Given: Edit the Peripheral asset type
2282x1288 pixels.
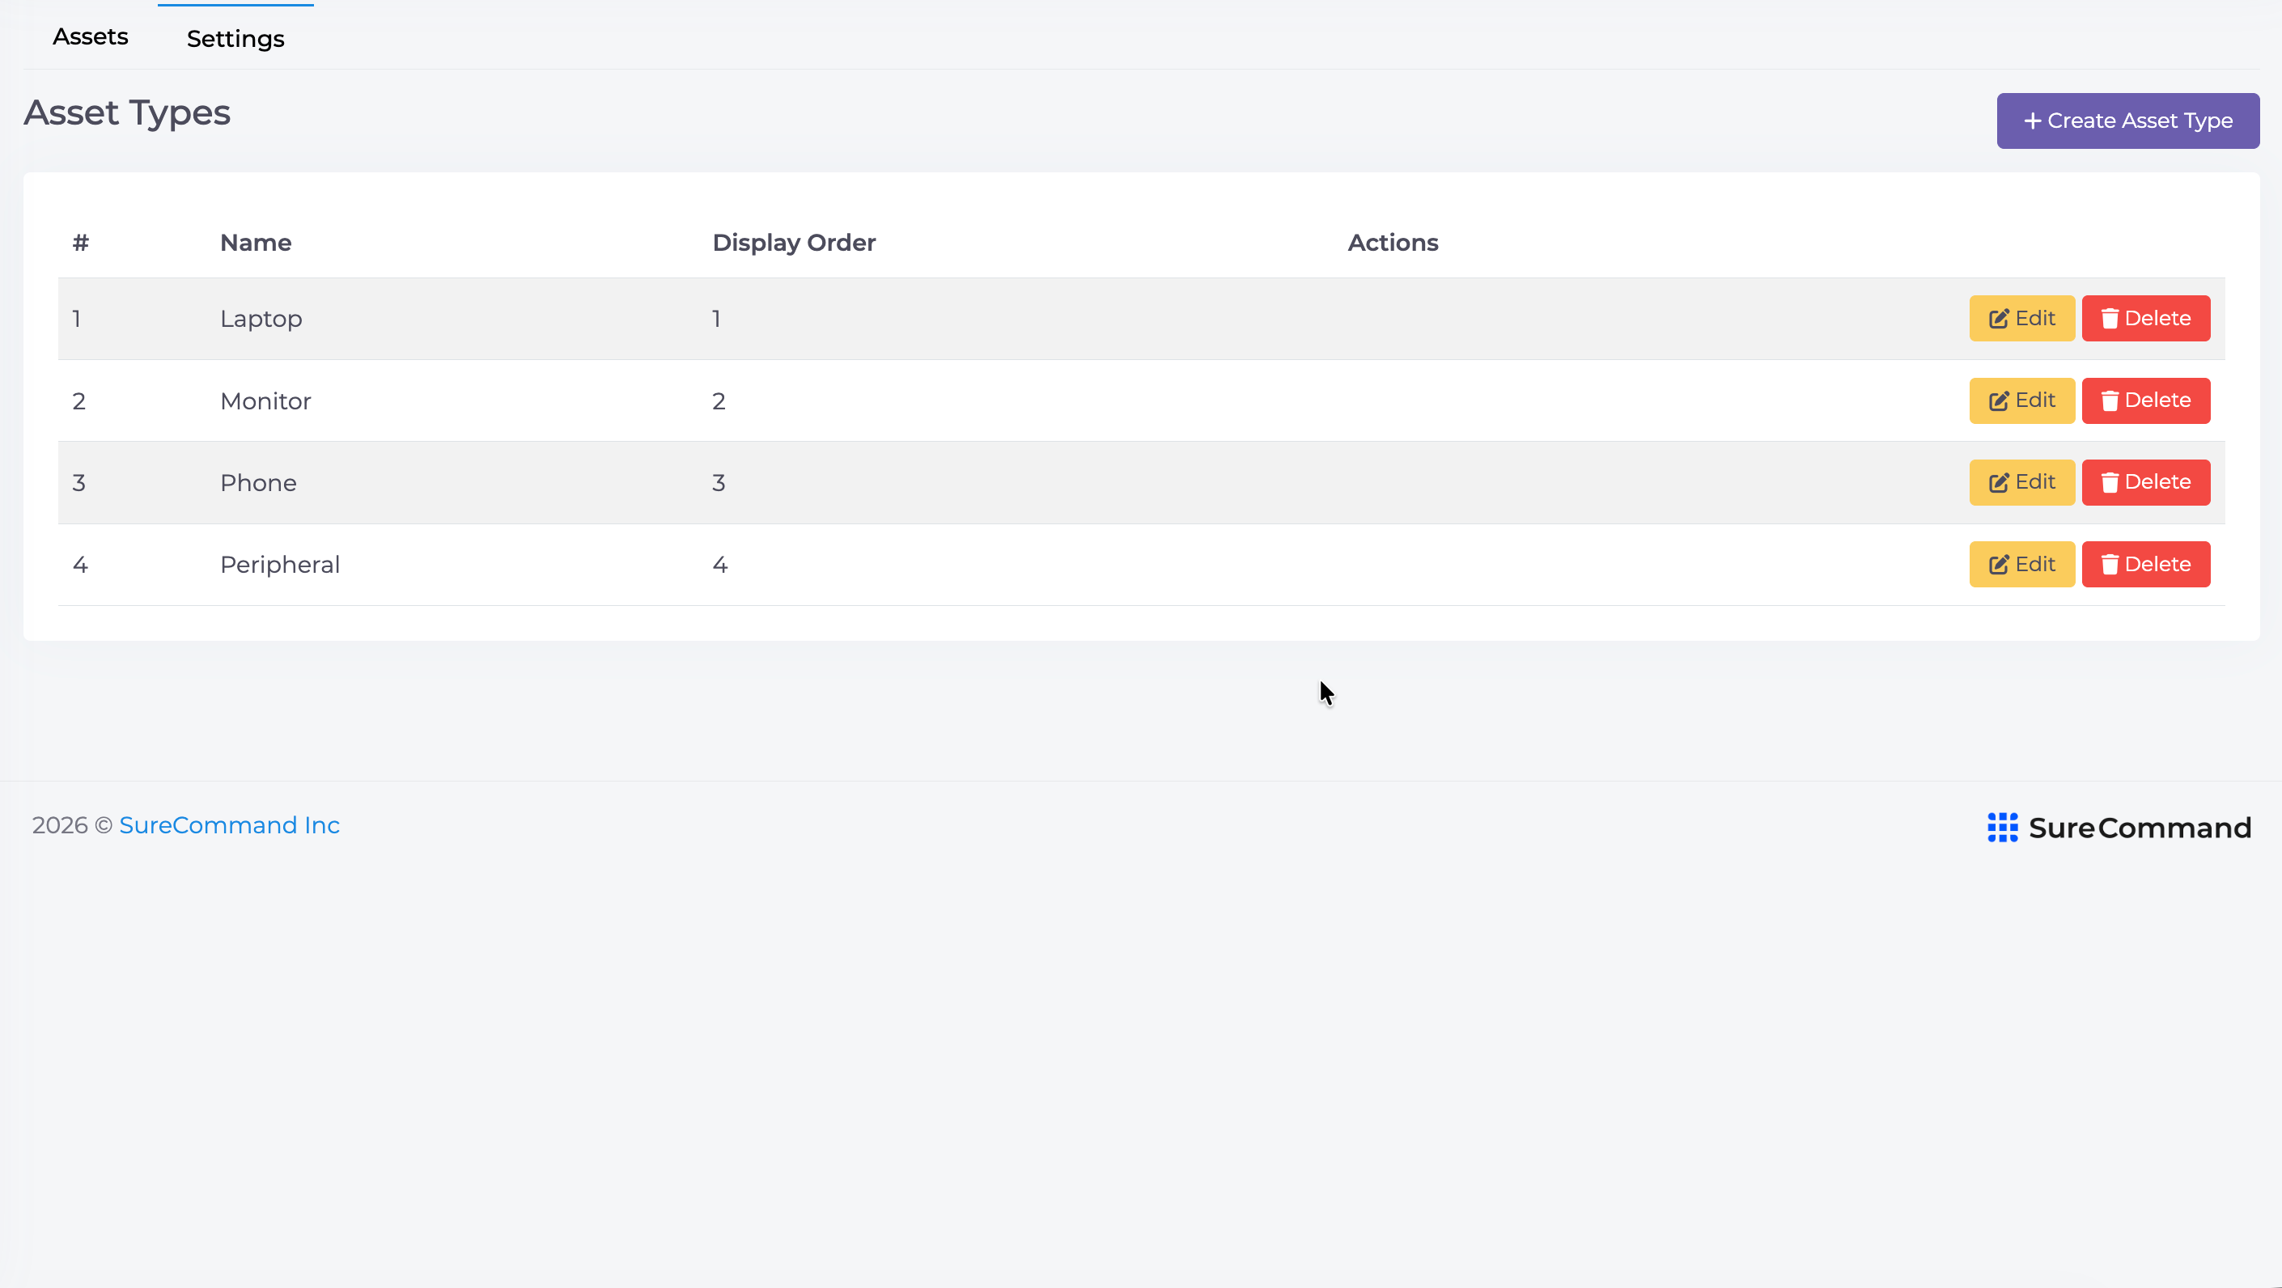Looking at the screenshot, I should point(2021,564).
